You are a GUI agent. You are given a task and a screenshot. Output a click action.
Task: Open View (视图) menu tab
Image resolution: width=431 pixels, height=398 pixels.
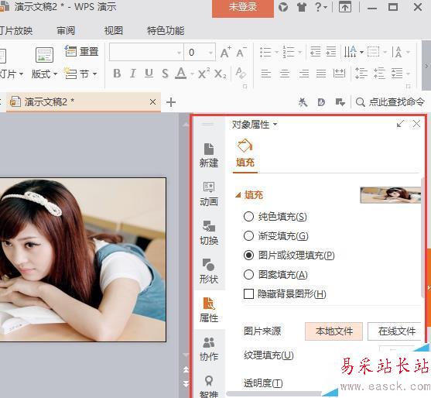[114, 30]
